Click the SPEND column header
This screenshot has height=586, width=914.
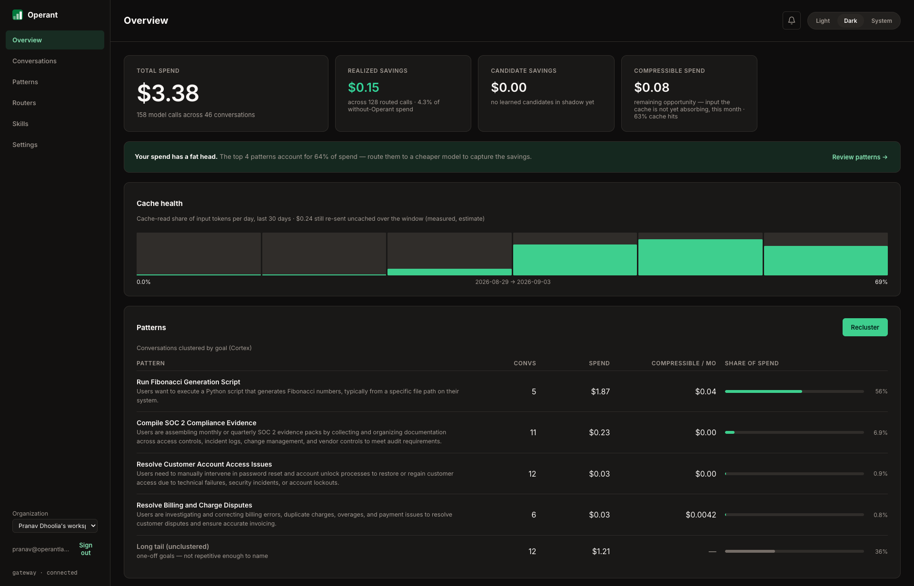pyautogui.click(x=599, y=363)
